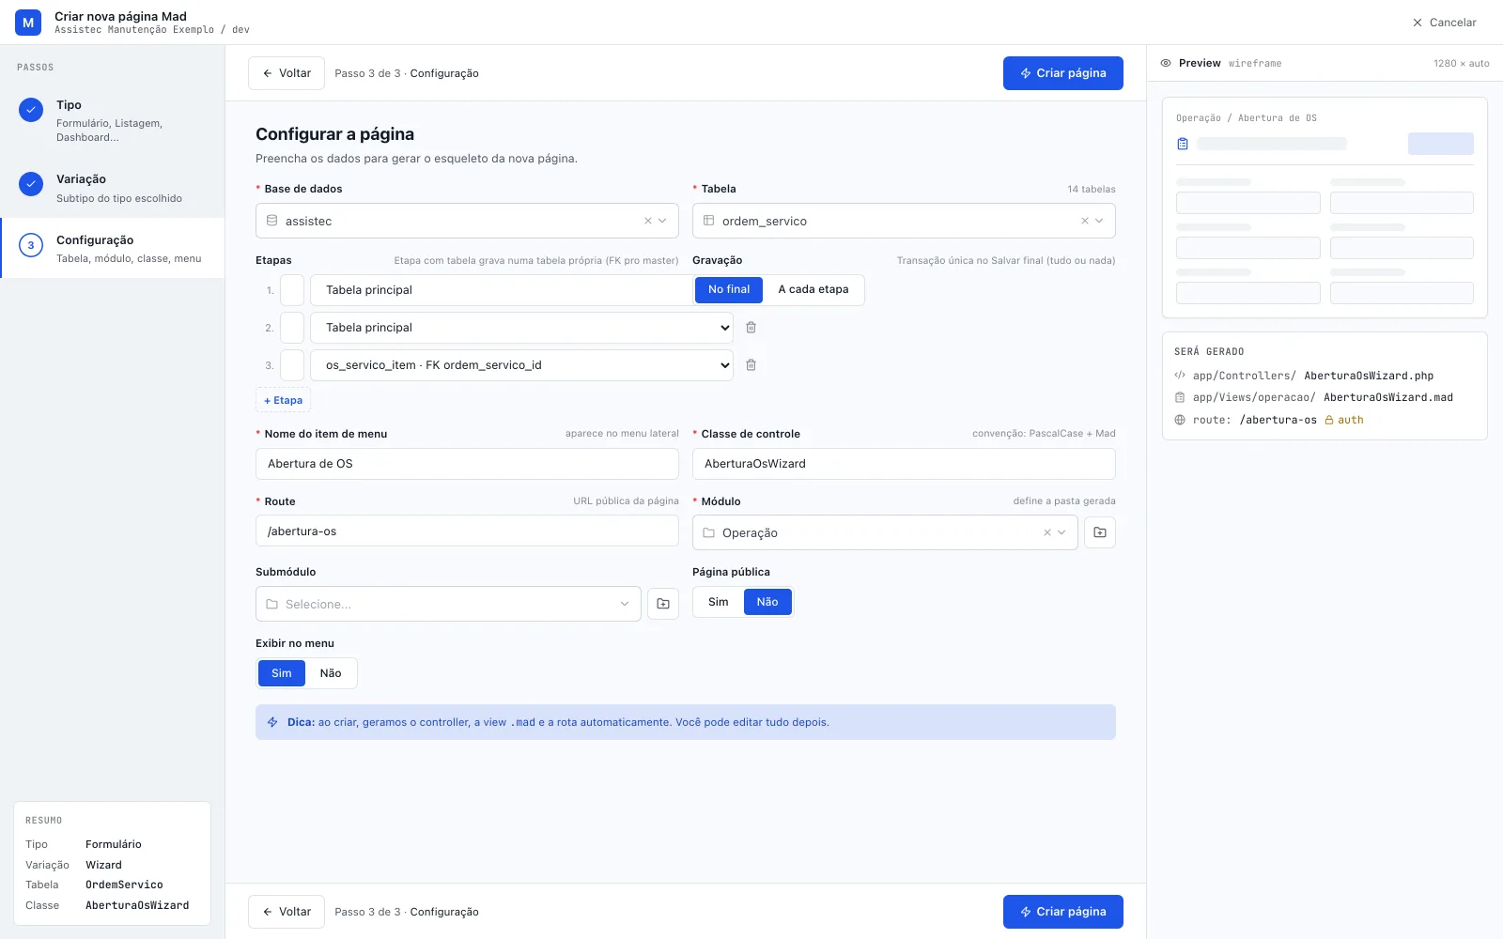The width and height of the screenshot is (1503, 939).
Task: Click the header Voltar button
Action: (287, 73)
